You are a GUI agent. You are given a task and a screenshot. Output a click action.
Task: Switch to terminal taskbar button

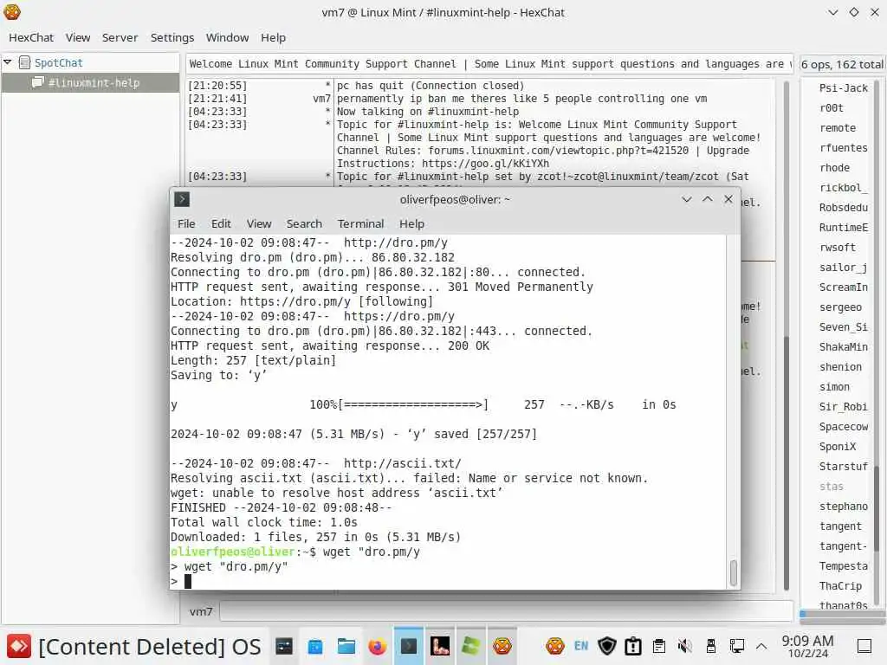pos(409,646)
